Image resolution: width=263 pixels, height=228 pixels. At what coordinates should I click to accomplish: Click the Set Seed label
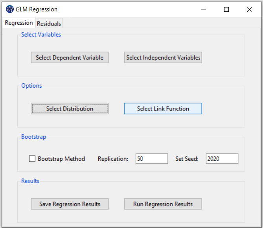187,159
